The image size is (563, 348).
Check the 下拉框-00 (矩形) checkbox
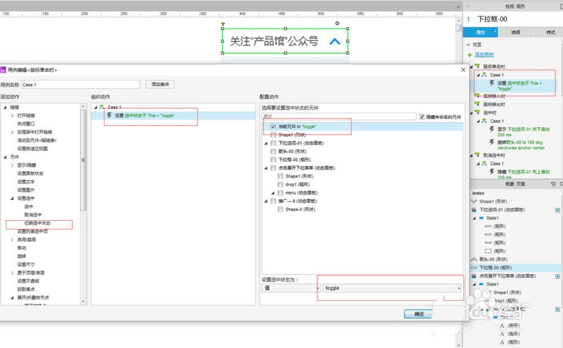tap(273, 159)
